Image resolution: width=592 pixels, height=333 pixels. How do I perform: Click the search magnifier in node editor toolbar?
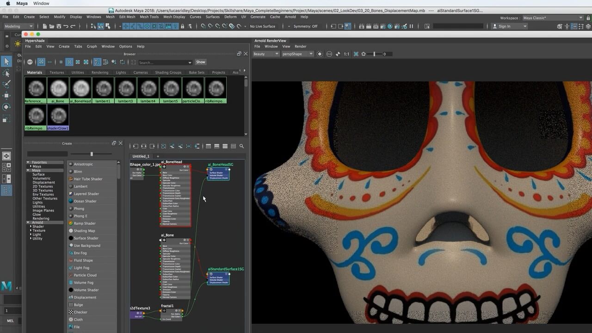coord(241,146)
